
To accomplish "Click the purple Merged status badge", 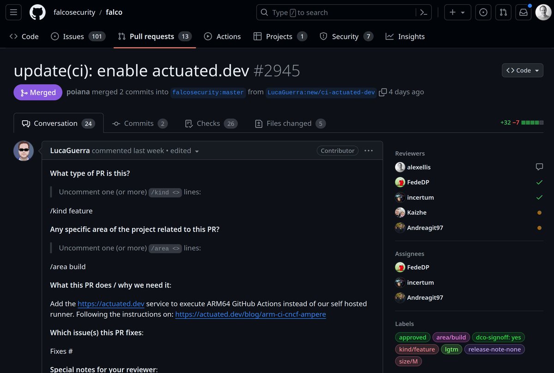I will [x=38, y=92].
